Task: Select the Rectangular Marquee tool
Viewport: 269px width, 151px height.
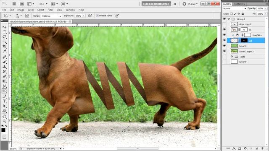Action: [5, 32]
